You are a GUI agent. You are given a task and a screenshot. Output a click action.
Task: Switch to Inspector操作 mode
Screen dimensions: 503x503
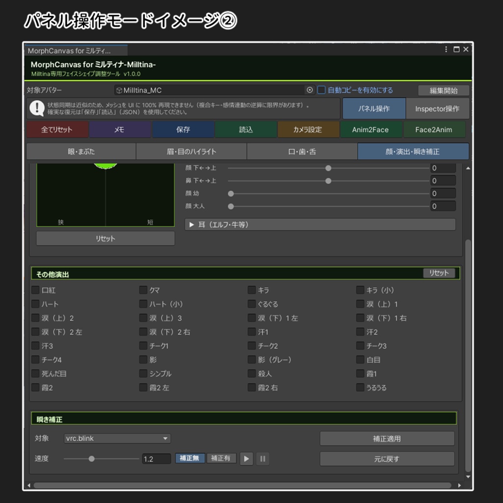[437, 109]
